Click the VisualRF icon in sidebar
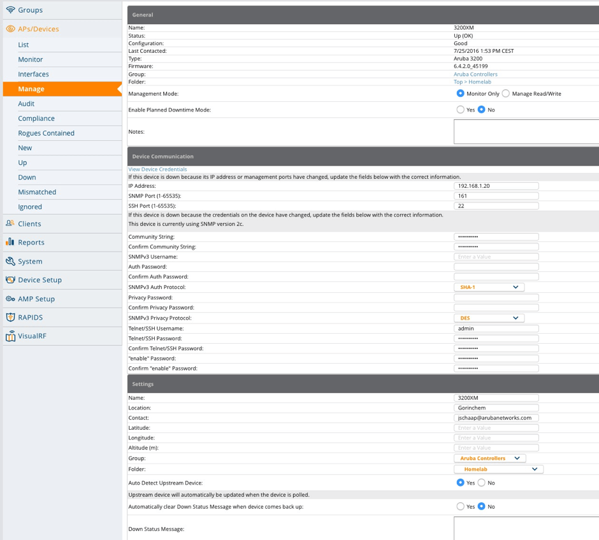 (10, 336)
